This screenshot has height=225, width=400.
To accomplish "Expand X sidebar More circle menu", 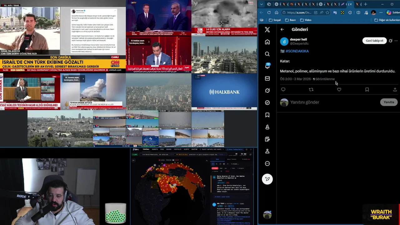I will [x=267, y=163].
